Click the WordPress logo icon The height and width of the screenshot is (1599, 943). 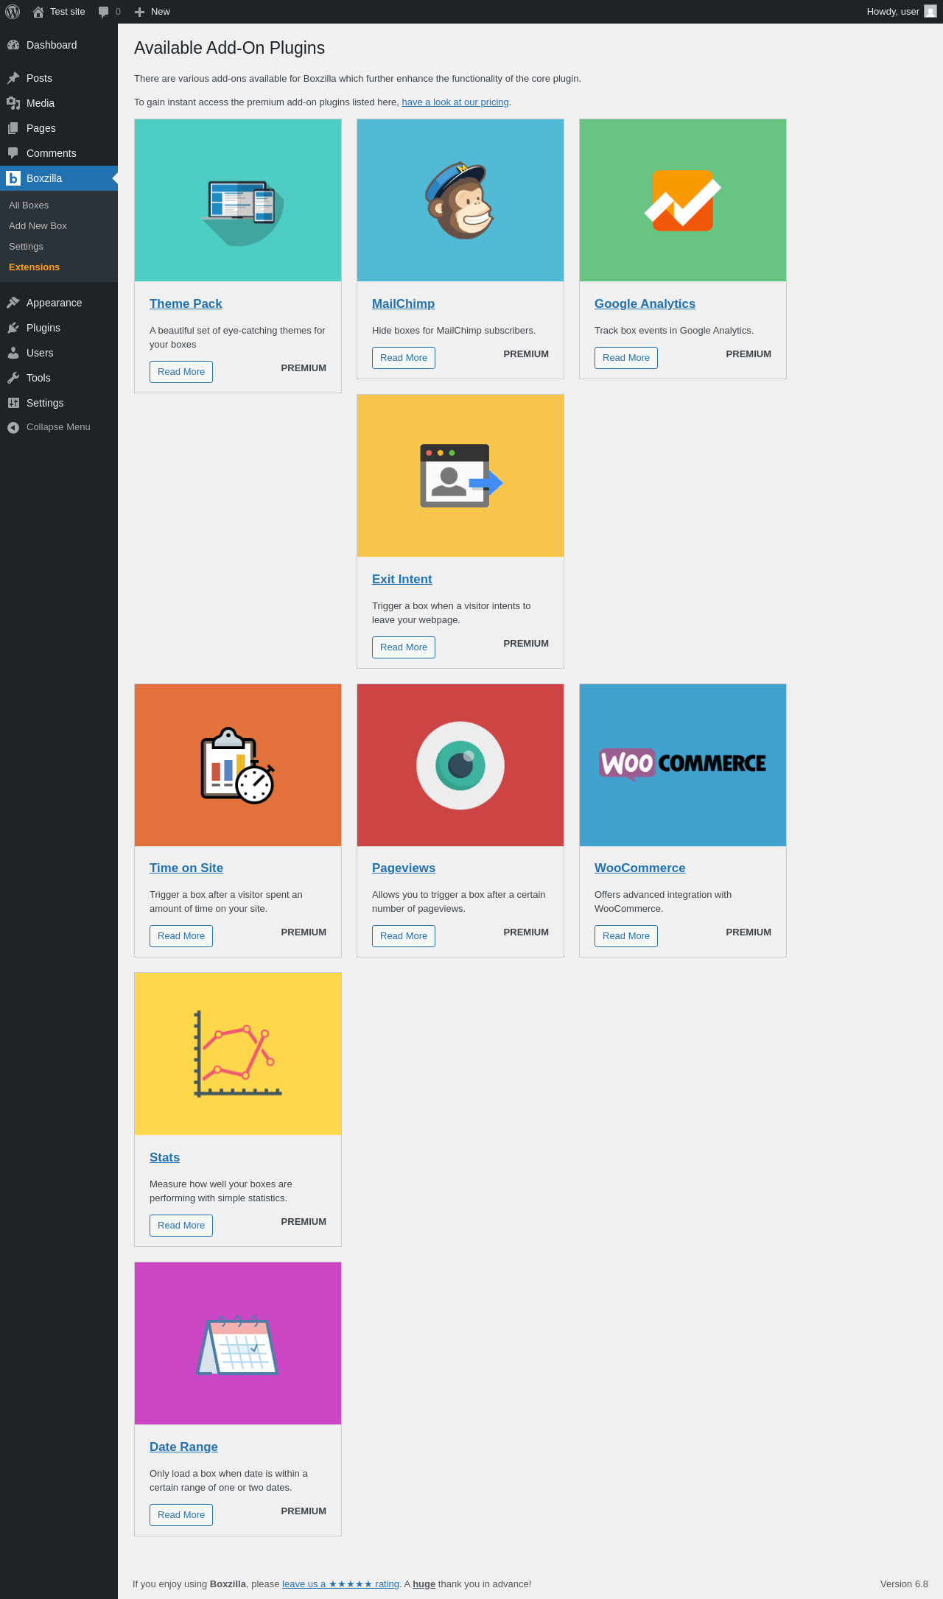pyautogui.click(x=13, y=12)
